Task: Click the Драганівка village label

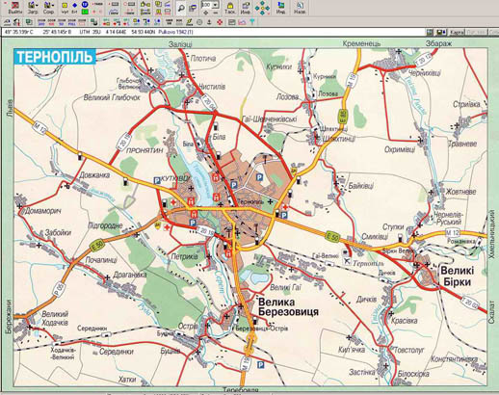Action: pyautogui.click(x=130, y=275)
